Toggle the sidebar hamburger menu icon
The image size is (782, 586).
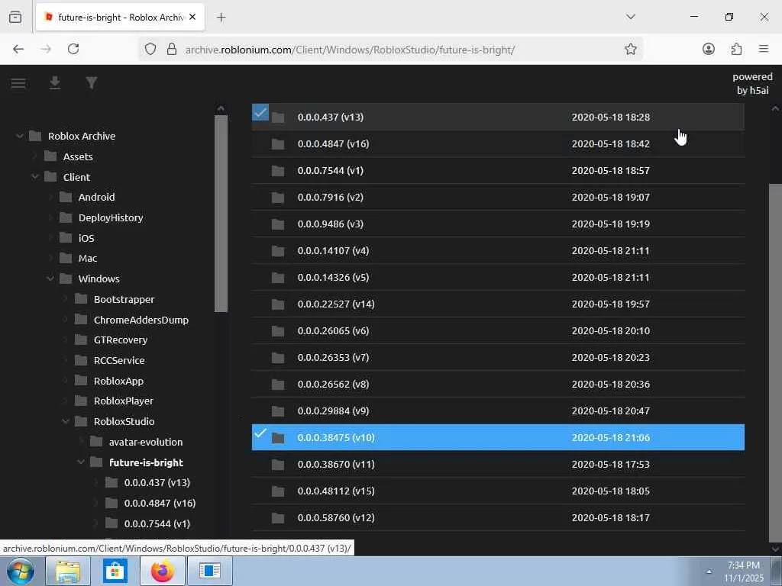[x=18, y=83]
